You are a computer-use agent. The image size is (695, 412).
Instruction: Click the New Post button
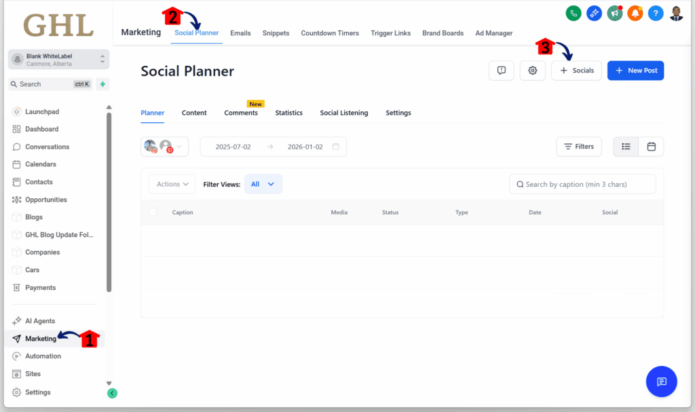pos(635,70)
